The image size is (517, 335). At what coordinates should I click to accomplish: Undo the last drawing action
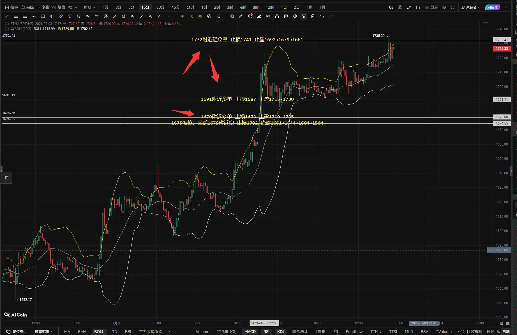pyautogui.click(x=322, y=16)
